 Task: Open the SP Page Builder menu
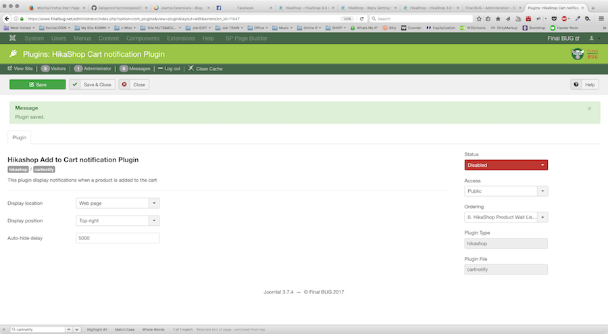coord(246,39)
